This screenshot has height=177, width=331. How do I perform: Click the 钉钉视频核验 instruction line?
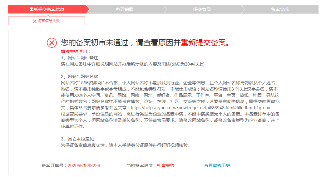[x=125, y=145]
